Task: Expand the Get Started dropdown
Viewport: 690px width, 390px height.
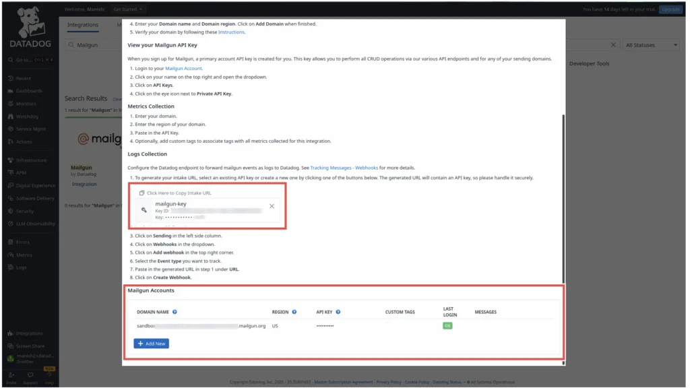Action: pyautogui.click(x=127, y=9)
